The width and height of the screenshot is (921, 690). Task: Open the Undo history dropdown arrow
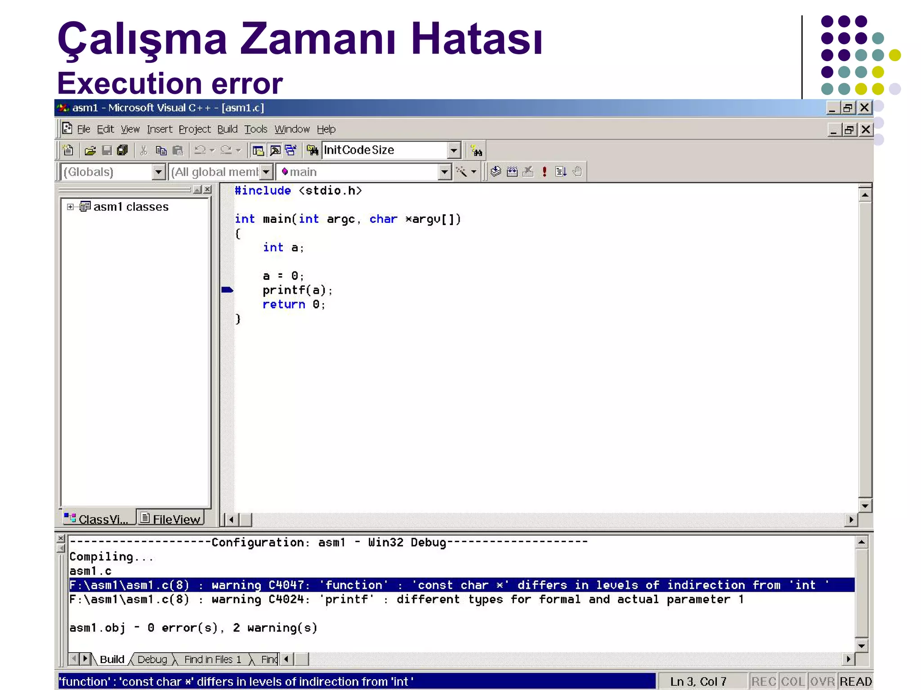[x=212, y=150]
